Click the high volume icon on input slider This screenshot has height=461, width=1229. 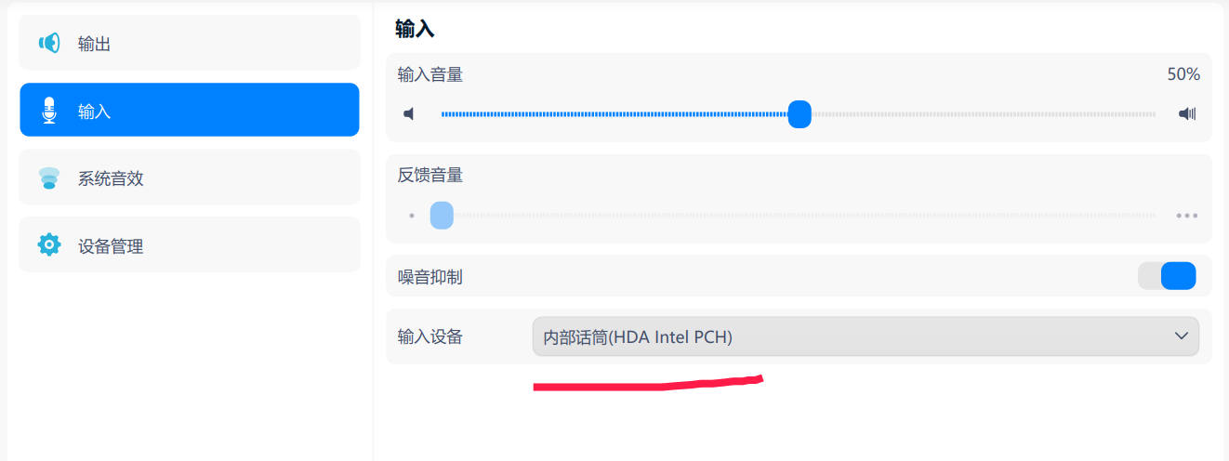click(x=1187, y=114)
